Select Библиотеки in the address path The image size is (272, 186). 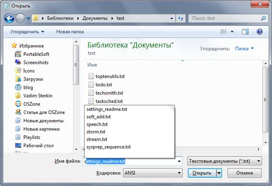[x=60, y=18]
